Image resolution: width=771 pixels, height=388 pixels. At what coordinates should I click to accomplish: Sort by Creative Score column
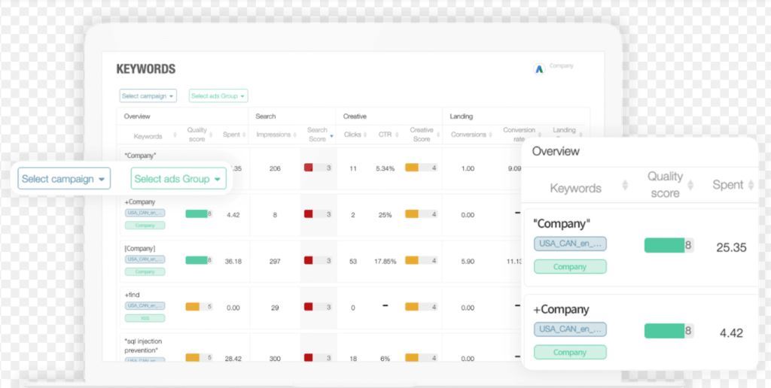[437, 135]
